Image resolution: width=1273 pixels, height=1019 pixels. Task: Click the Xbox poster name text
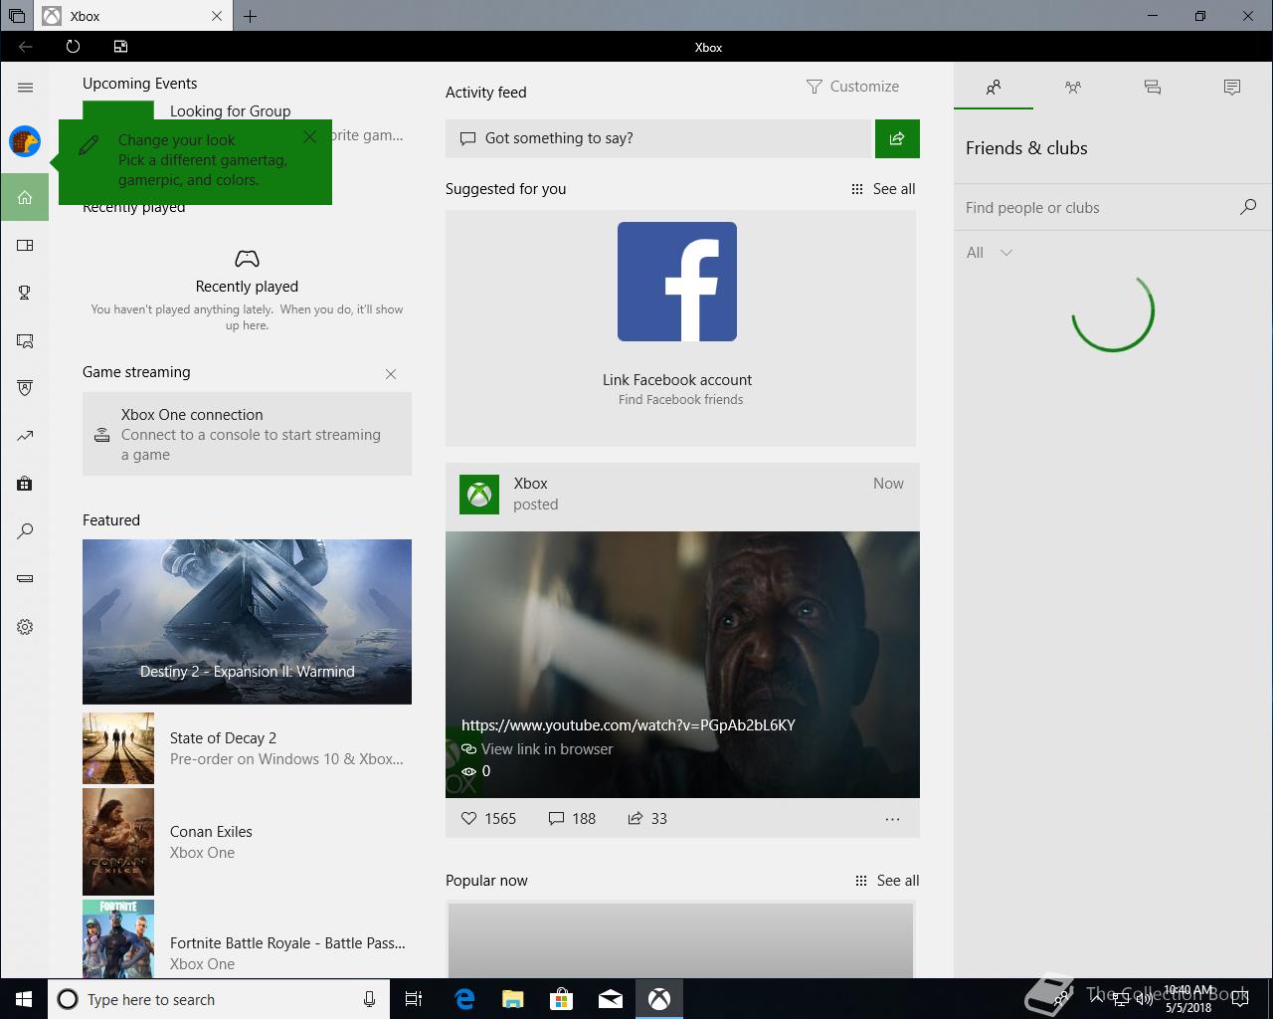531,484
